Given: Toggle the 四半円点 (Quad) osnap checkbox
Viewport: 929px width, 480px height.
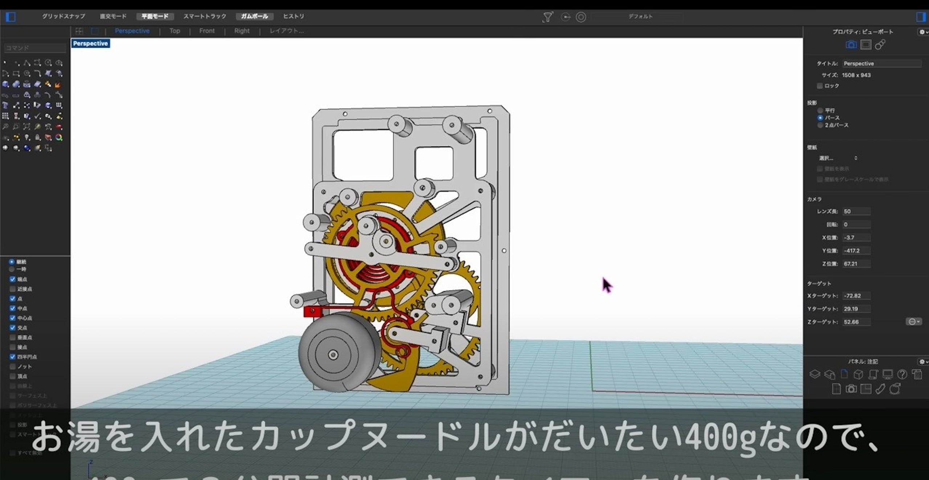Looking at the screenshot, I should pyautogui.click(x=13, y=357).
